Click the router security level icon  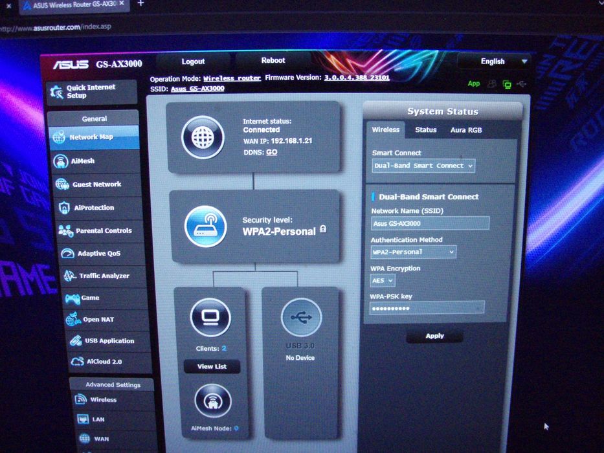(205, 226)
